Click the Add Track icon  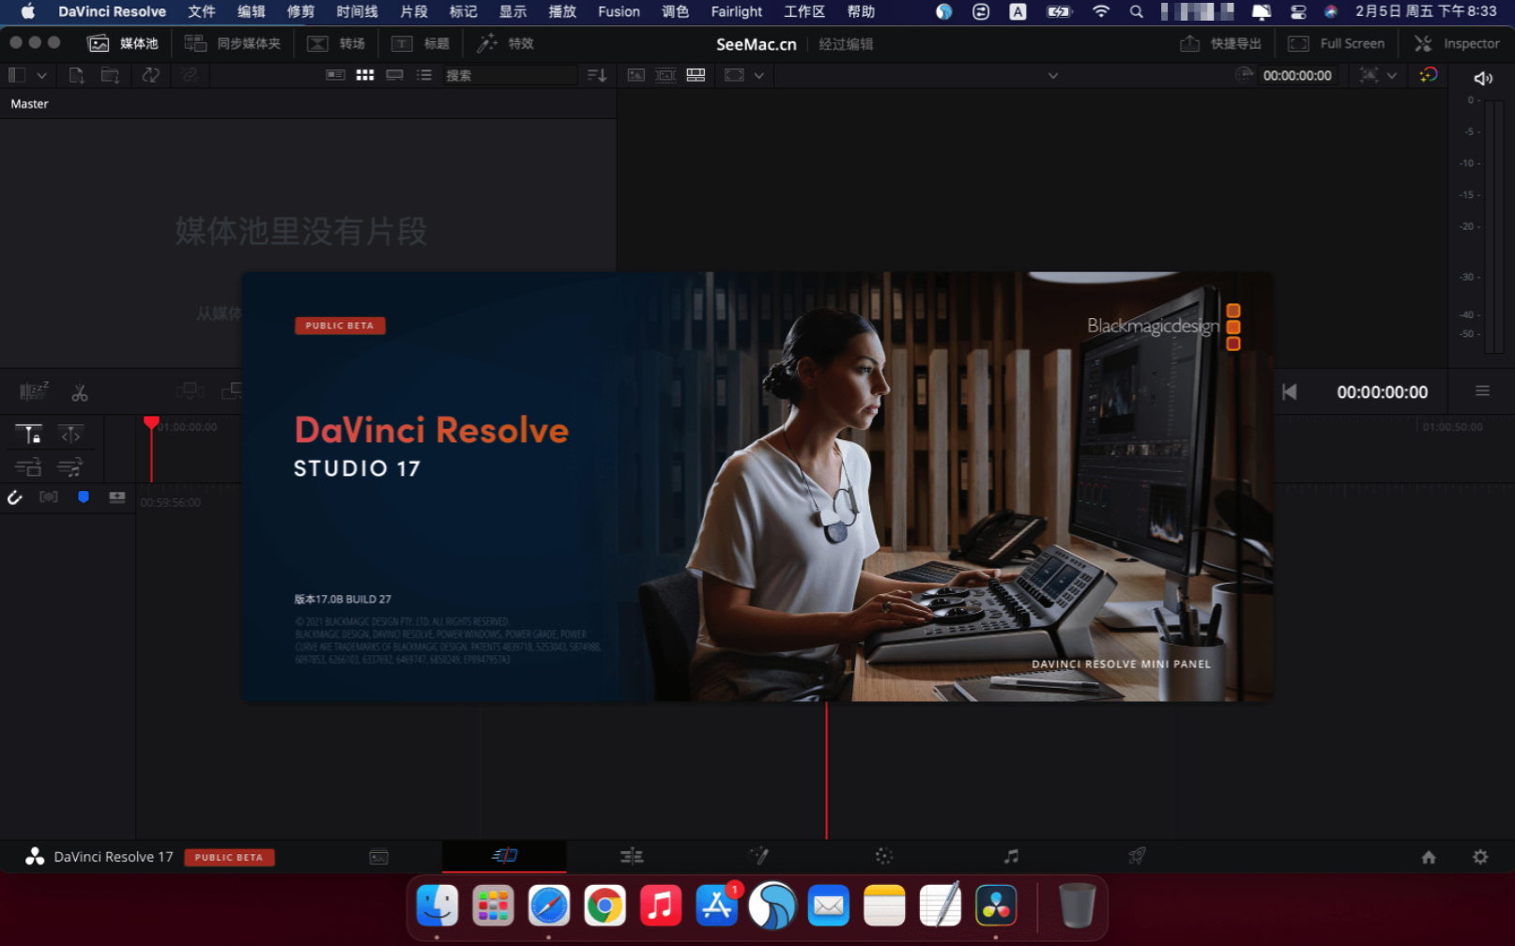click(116, 497)
